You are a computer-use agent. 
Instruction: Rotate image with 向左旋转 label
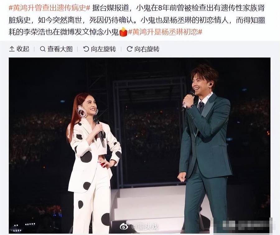click(103, 49)
